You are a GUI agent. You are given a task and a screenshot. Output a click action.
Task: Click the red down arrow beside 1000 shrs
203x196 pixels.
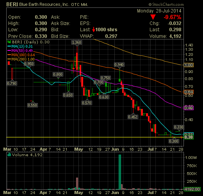point(94,30)
